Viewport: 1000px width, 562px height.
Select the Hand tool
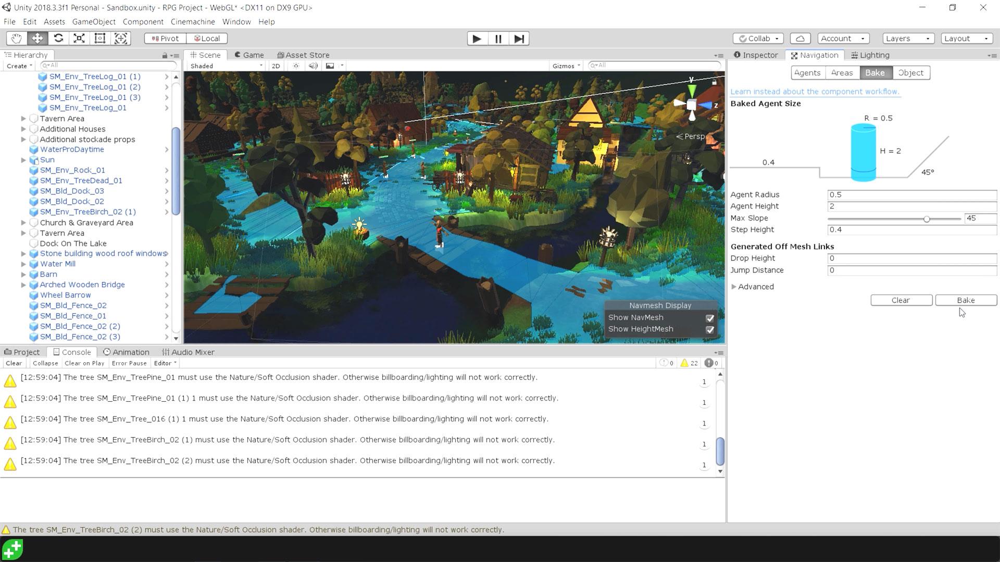15,38
